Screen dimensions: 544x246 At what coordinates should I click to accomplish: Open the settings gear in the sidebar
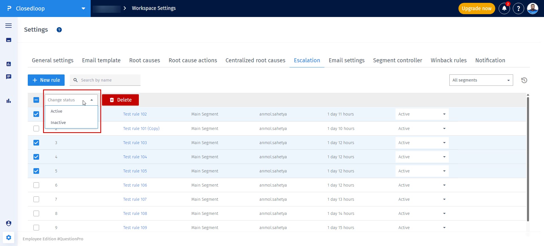(8, 238)
